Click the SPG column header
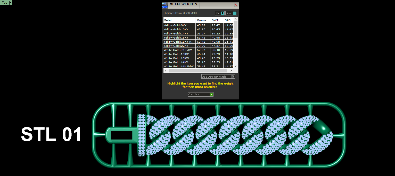The width and height of the screenshot is (395, 176). tap(228, 20)
